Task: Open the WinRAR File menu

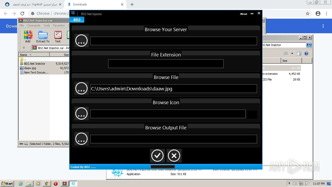Action: [x=22, y=25]
